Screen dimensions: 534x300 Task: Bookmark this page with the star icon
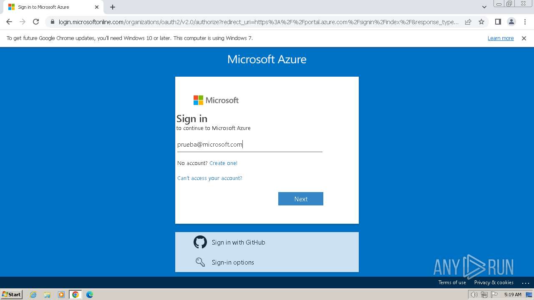click(x=481, y=22)
